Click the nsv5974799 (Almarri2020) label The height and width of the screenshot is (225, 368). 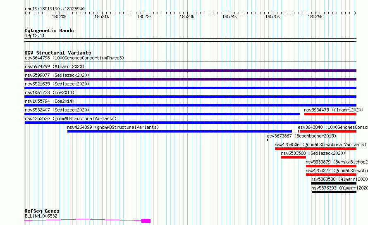[x=55, y=66]
